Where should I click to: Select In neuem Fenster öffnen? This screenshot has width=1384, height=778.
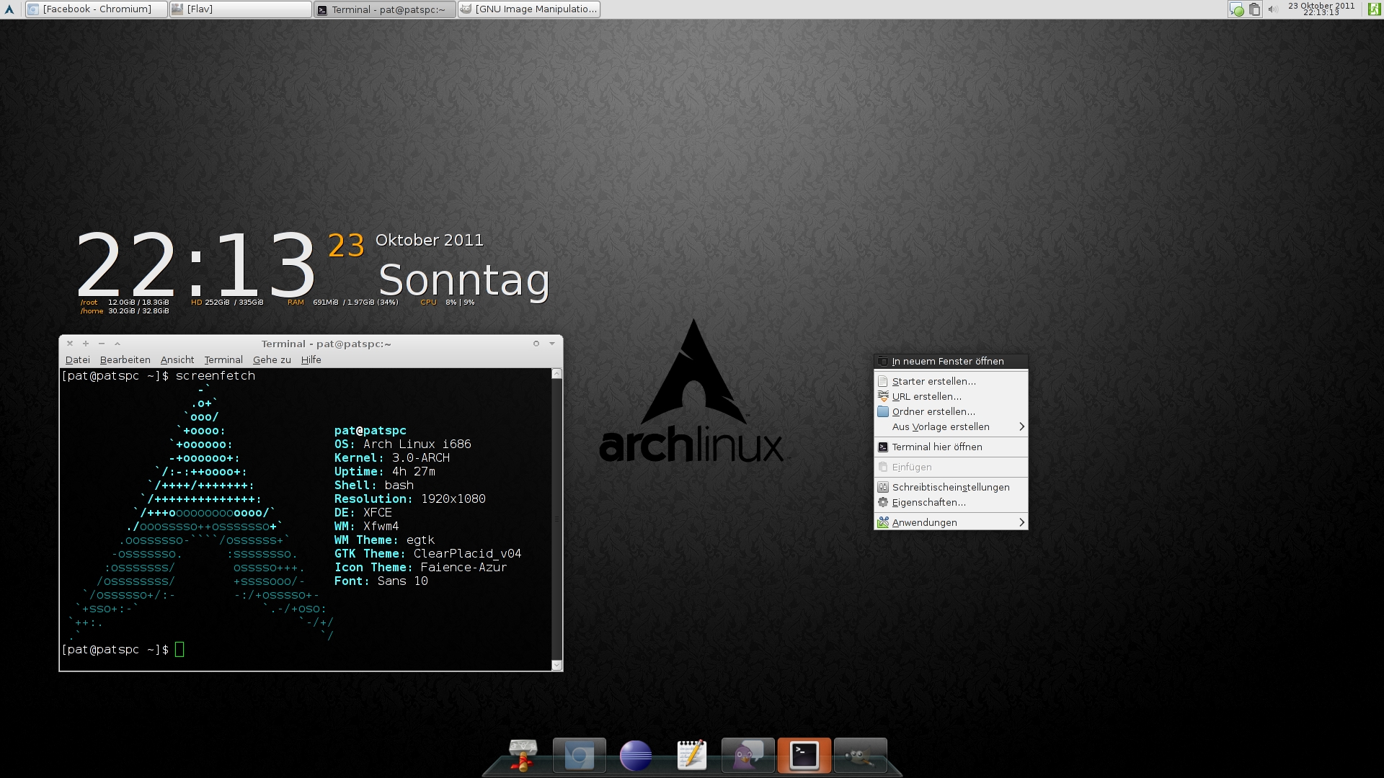[951, 362]
